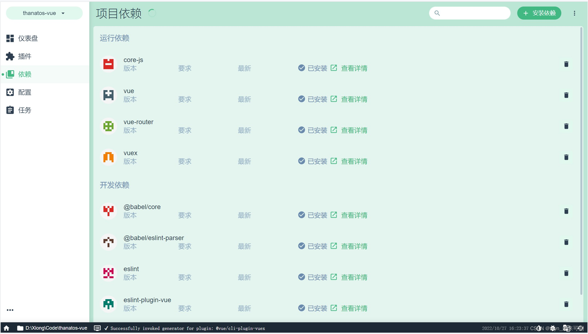Screen dimensions: 588x334
Task: Open the thanatos-vue project dropdown
Action: 44,13
